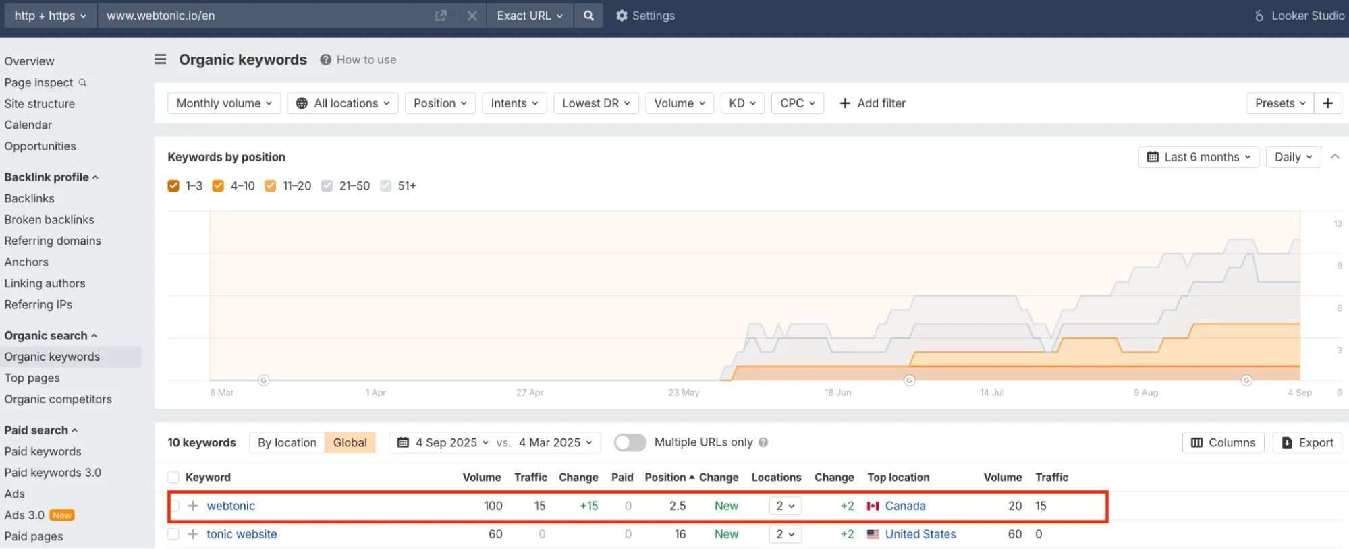Sort by the Position column header
The width and height of the screenshot is (1349, 549).
pyautogui.click(x=669, y=478)
